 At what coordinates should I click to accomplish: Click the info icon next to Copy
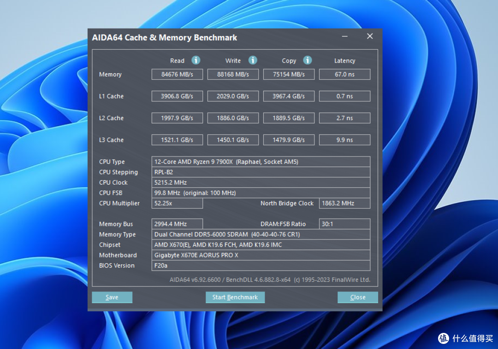[307, 60]
